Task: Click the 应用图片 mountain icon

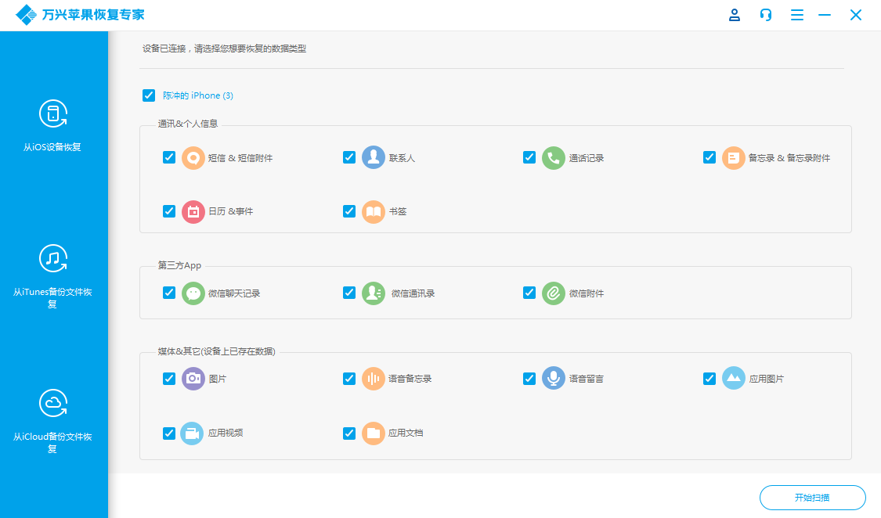Action: (x=734, y=379)
